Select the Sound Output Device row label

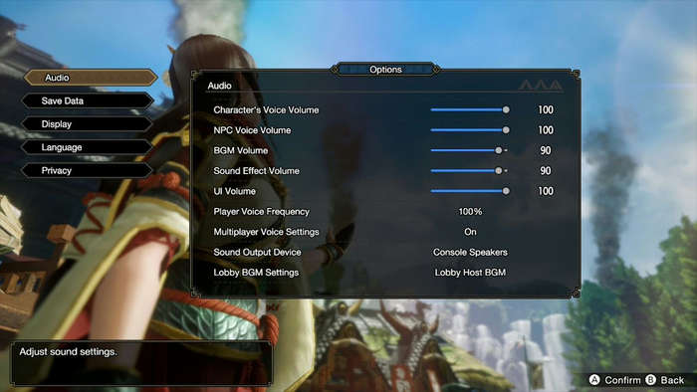click(257, 252)
